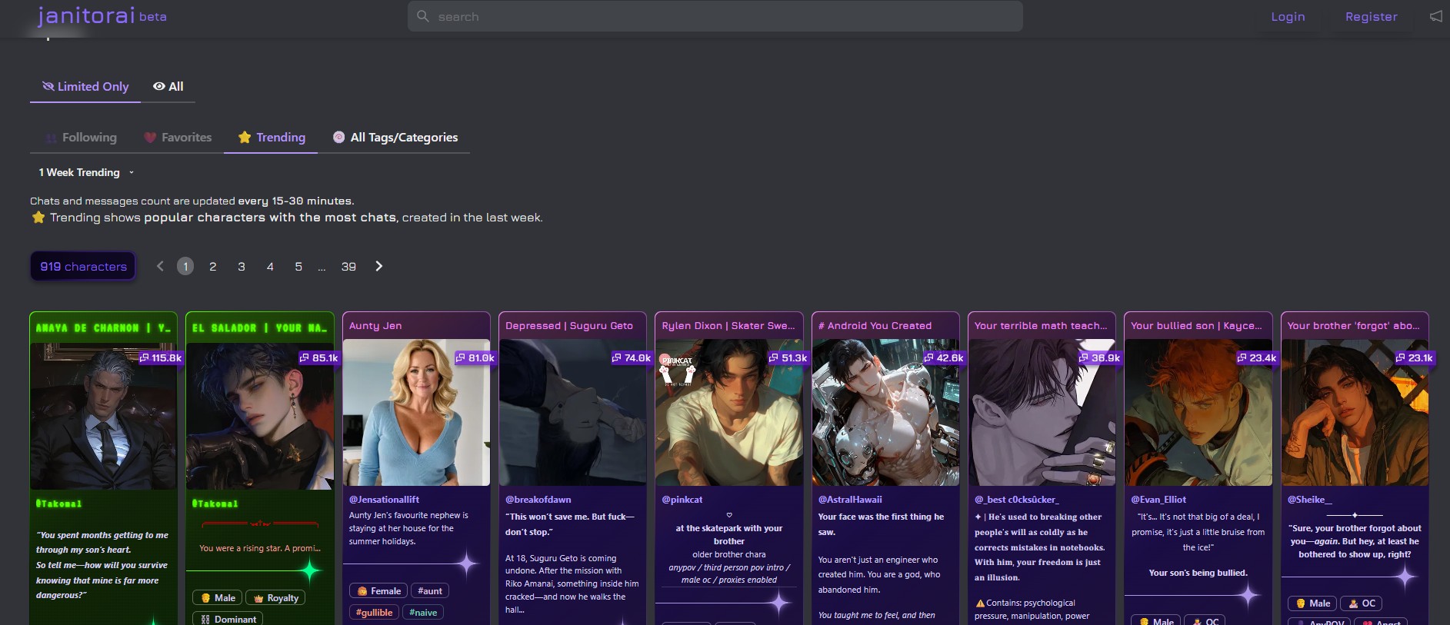Open @Takonal creator on Anaya card
Viewport: 1450px width, 625px height.
[58, 504]
